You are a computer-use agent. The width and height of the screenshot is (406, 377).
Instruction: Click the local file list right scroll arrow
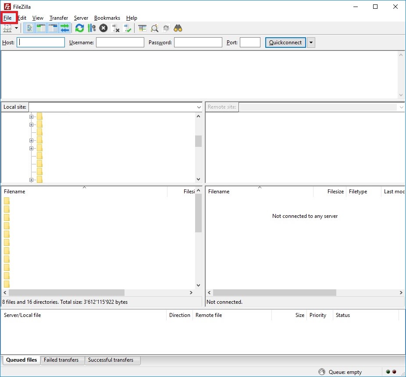[191, 292]
